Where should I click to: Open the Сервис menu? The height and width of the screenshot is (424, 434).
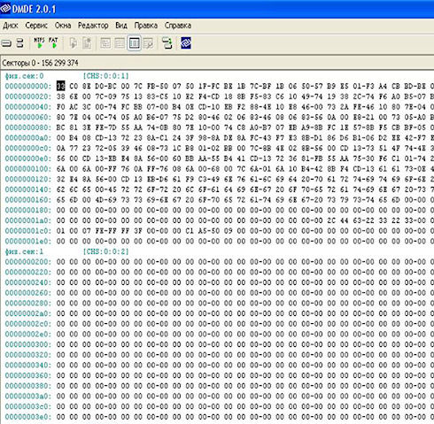36,26
